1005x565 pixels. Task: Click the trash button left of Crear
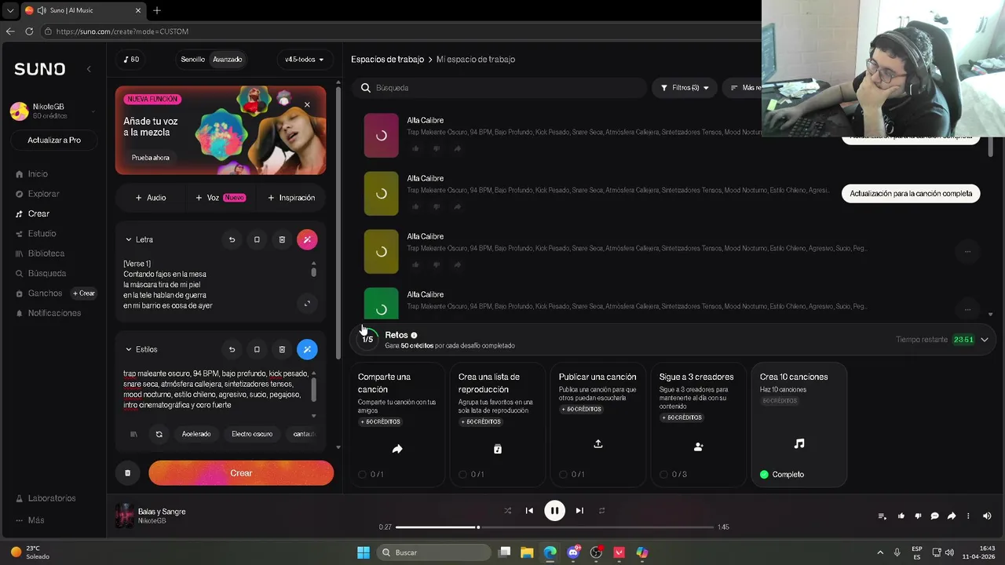point(127,473)
